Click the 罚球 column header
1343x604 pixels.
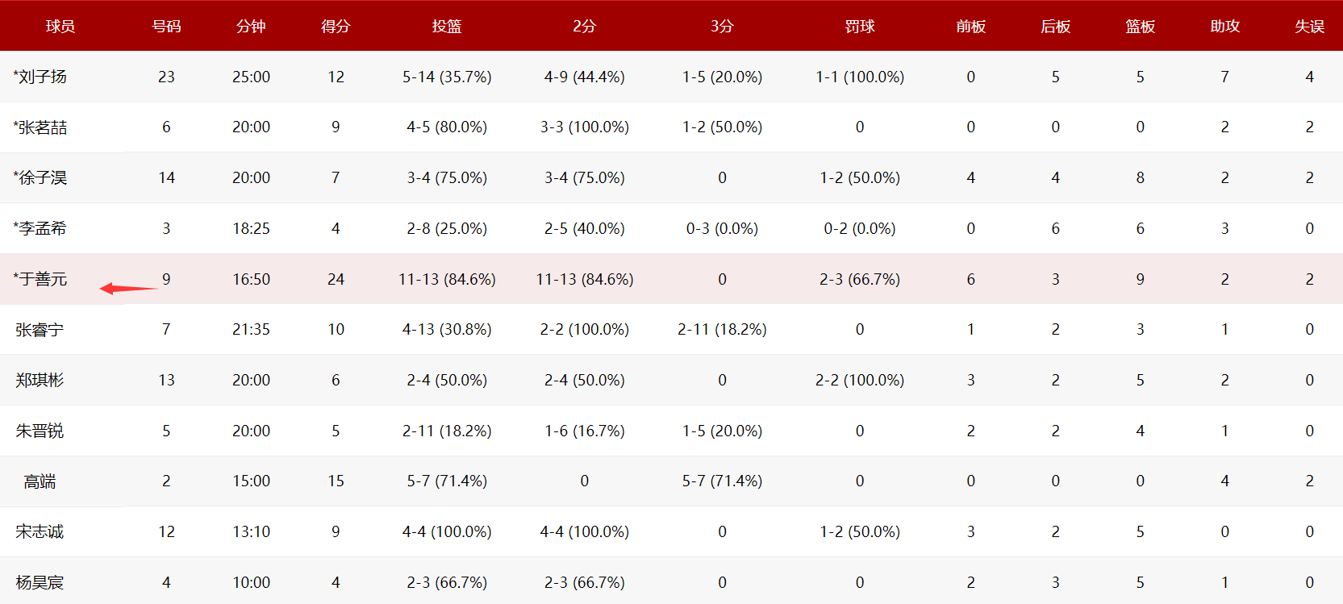coord(860,27)
